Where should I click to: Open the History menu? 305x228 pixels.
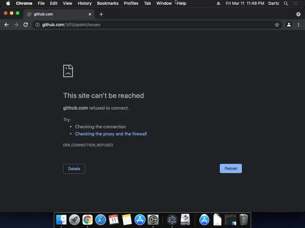coord(85,3)
